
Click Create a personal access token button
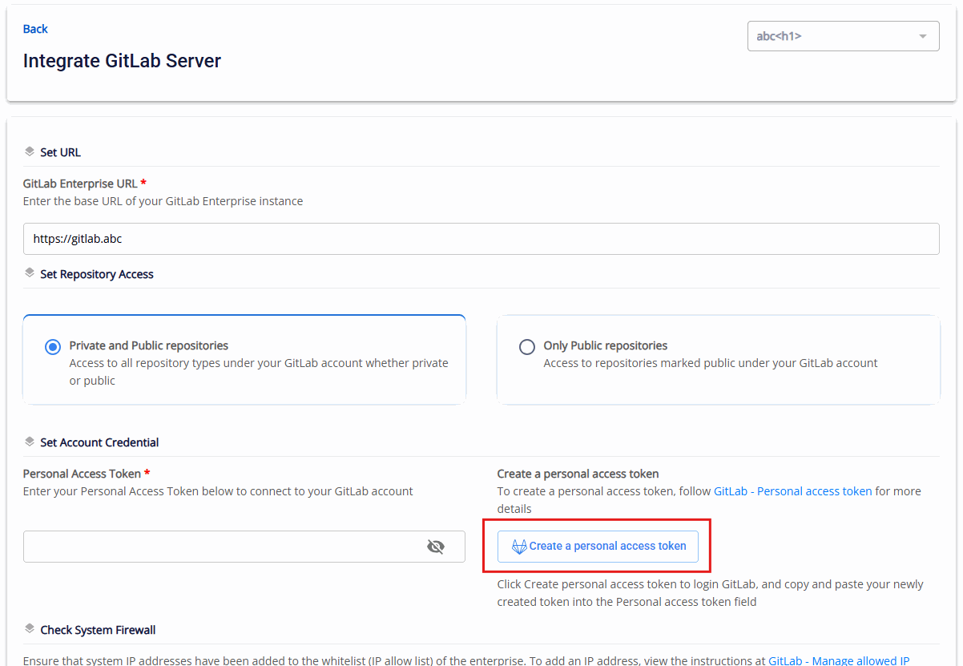(x=598, y=546)
